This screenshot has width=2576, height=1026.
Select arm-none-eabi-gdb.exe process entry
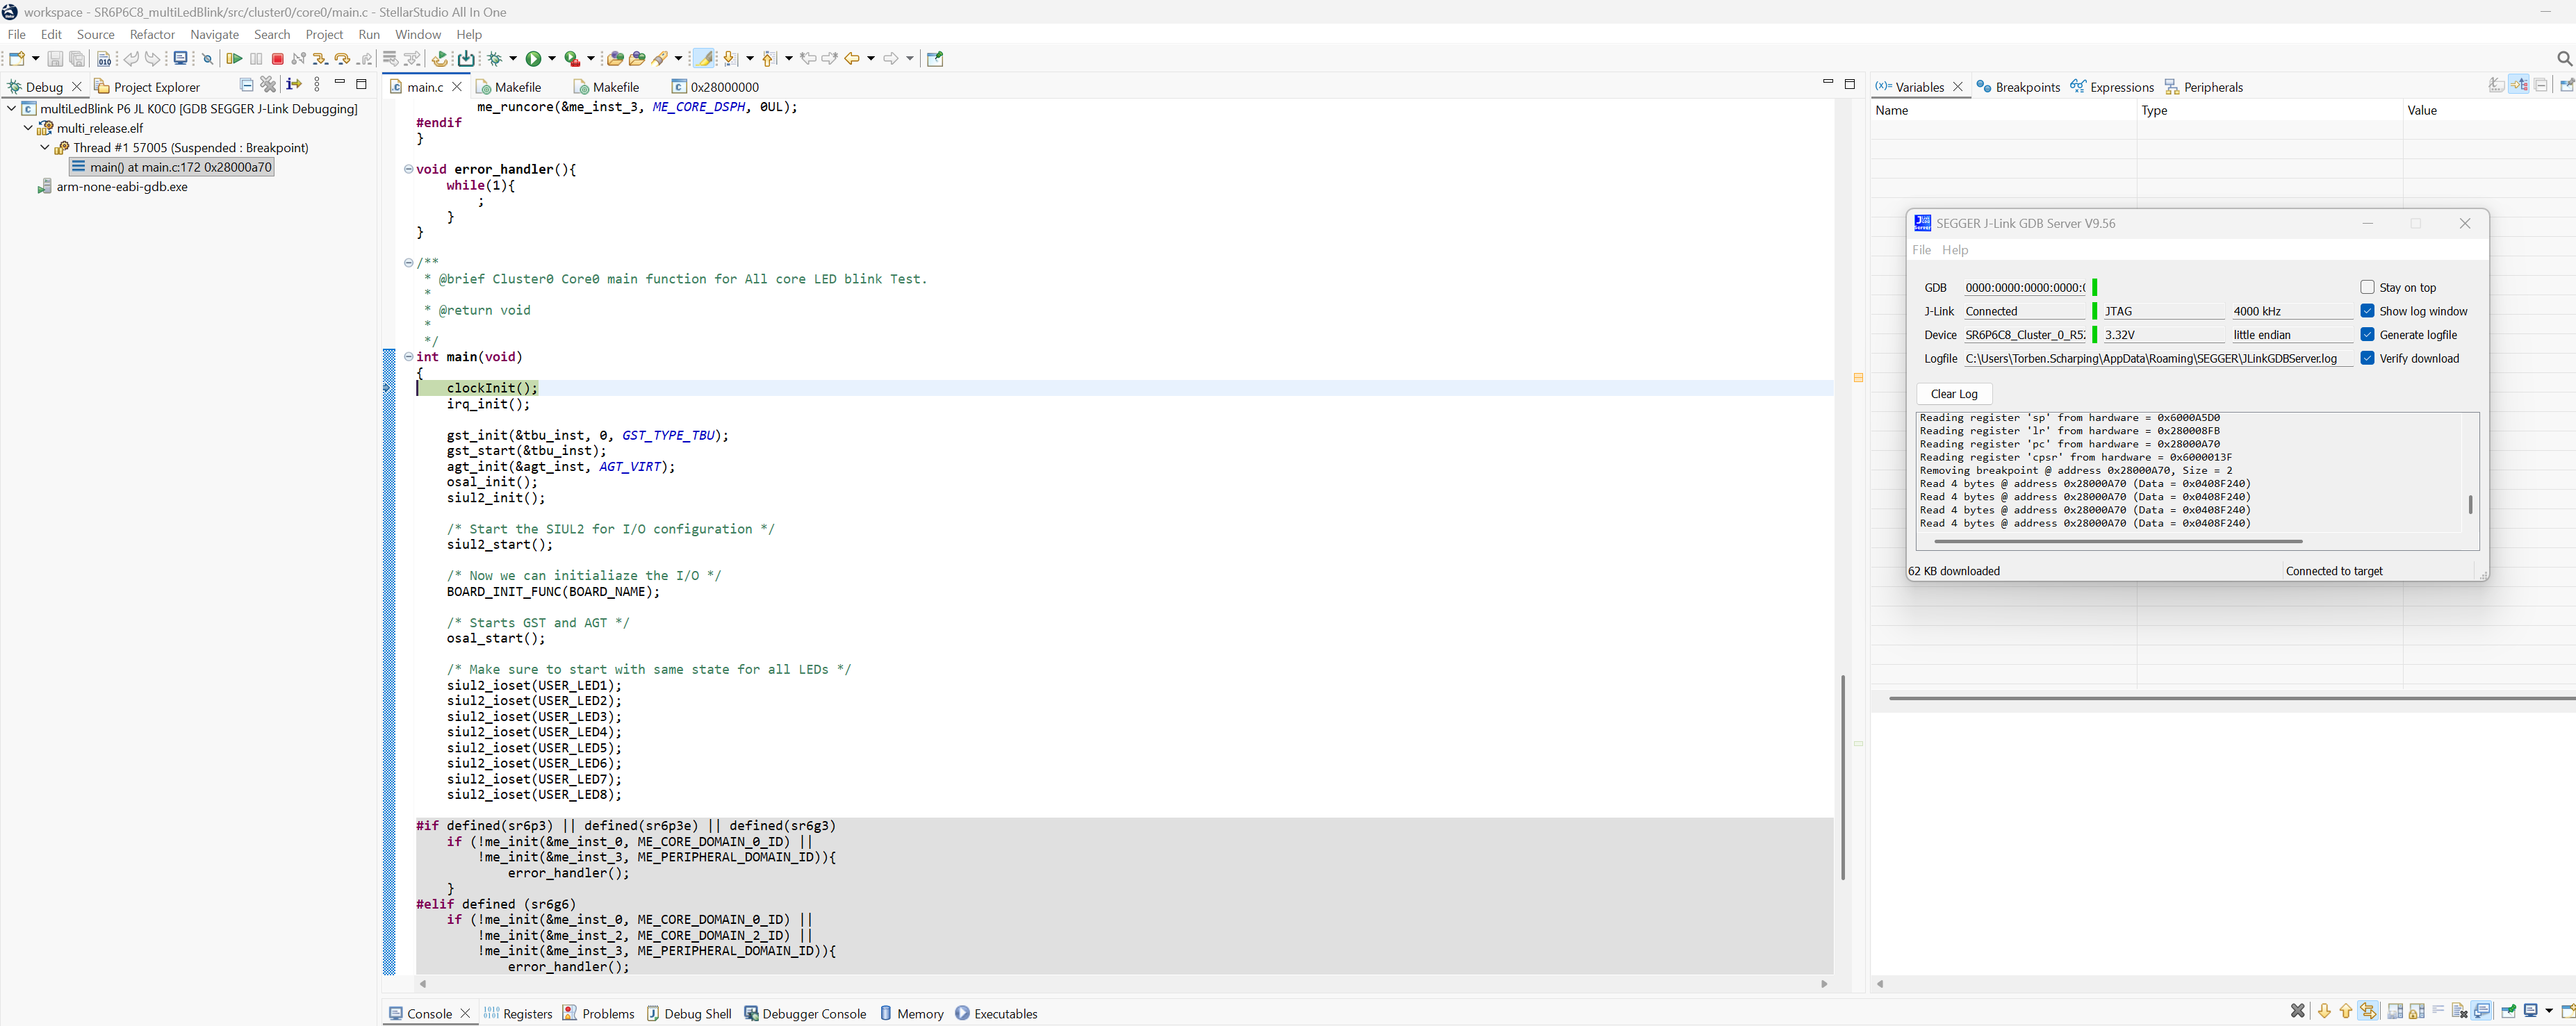tap(112, 186)
